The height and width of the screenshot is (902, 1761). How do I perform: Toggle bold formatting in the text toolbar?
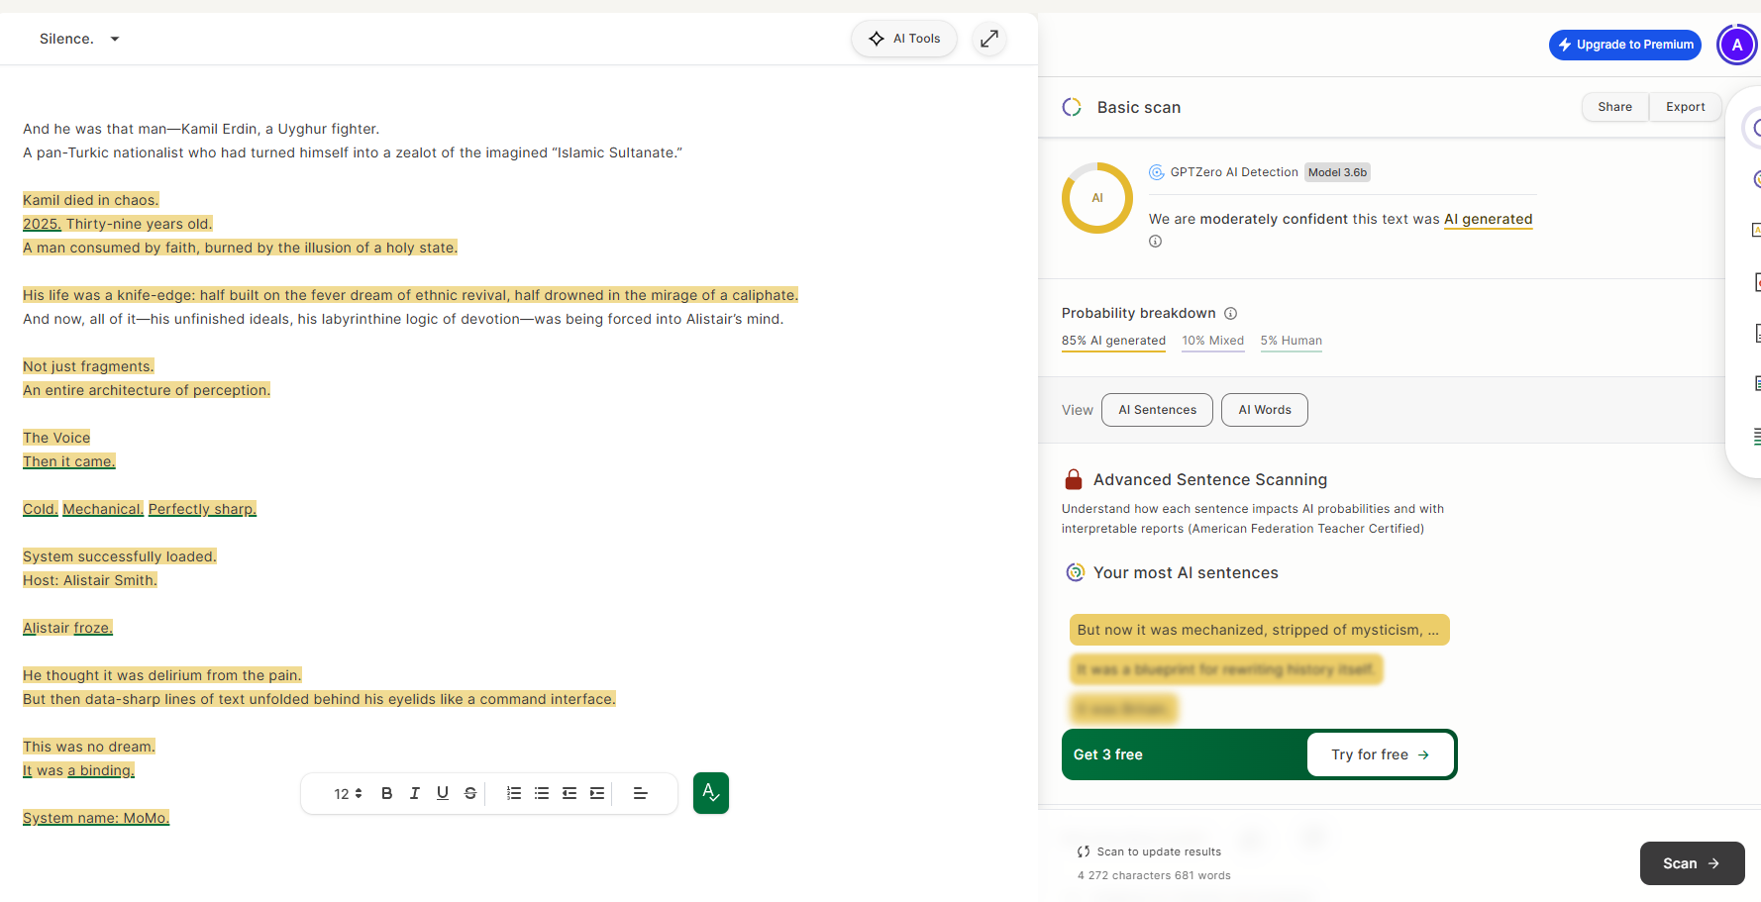(387, 793)
